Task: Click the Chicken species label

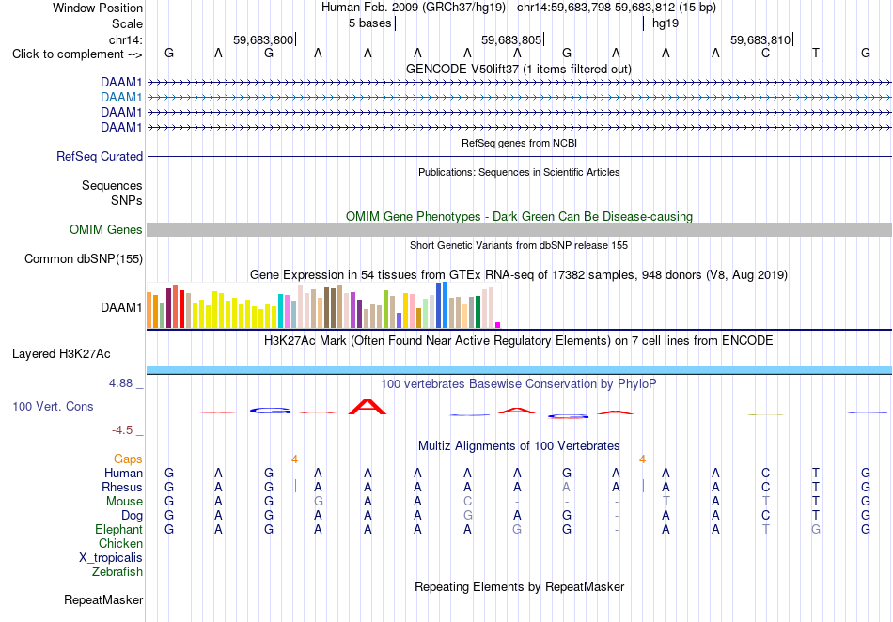Action: pyautogui.click(x=120, y=544)
